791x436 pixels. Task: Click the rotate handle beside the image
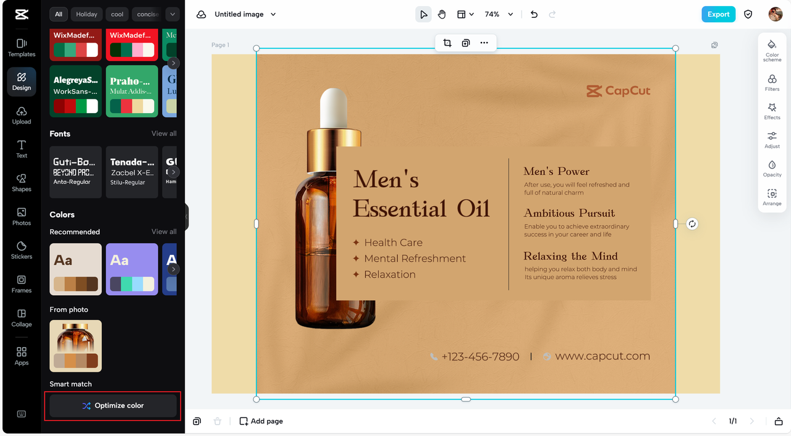[692, 224]
